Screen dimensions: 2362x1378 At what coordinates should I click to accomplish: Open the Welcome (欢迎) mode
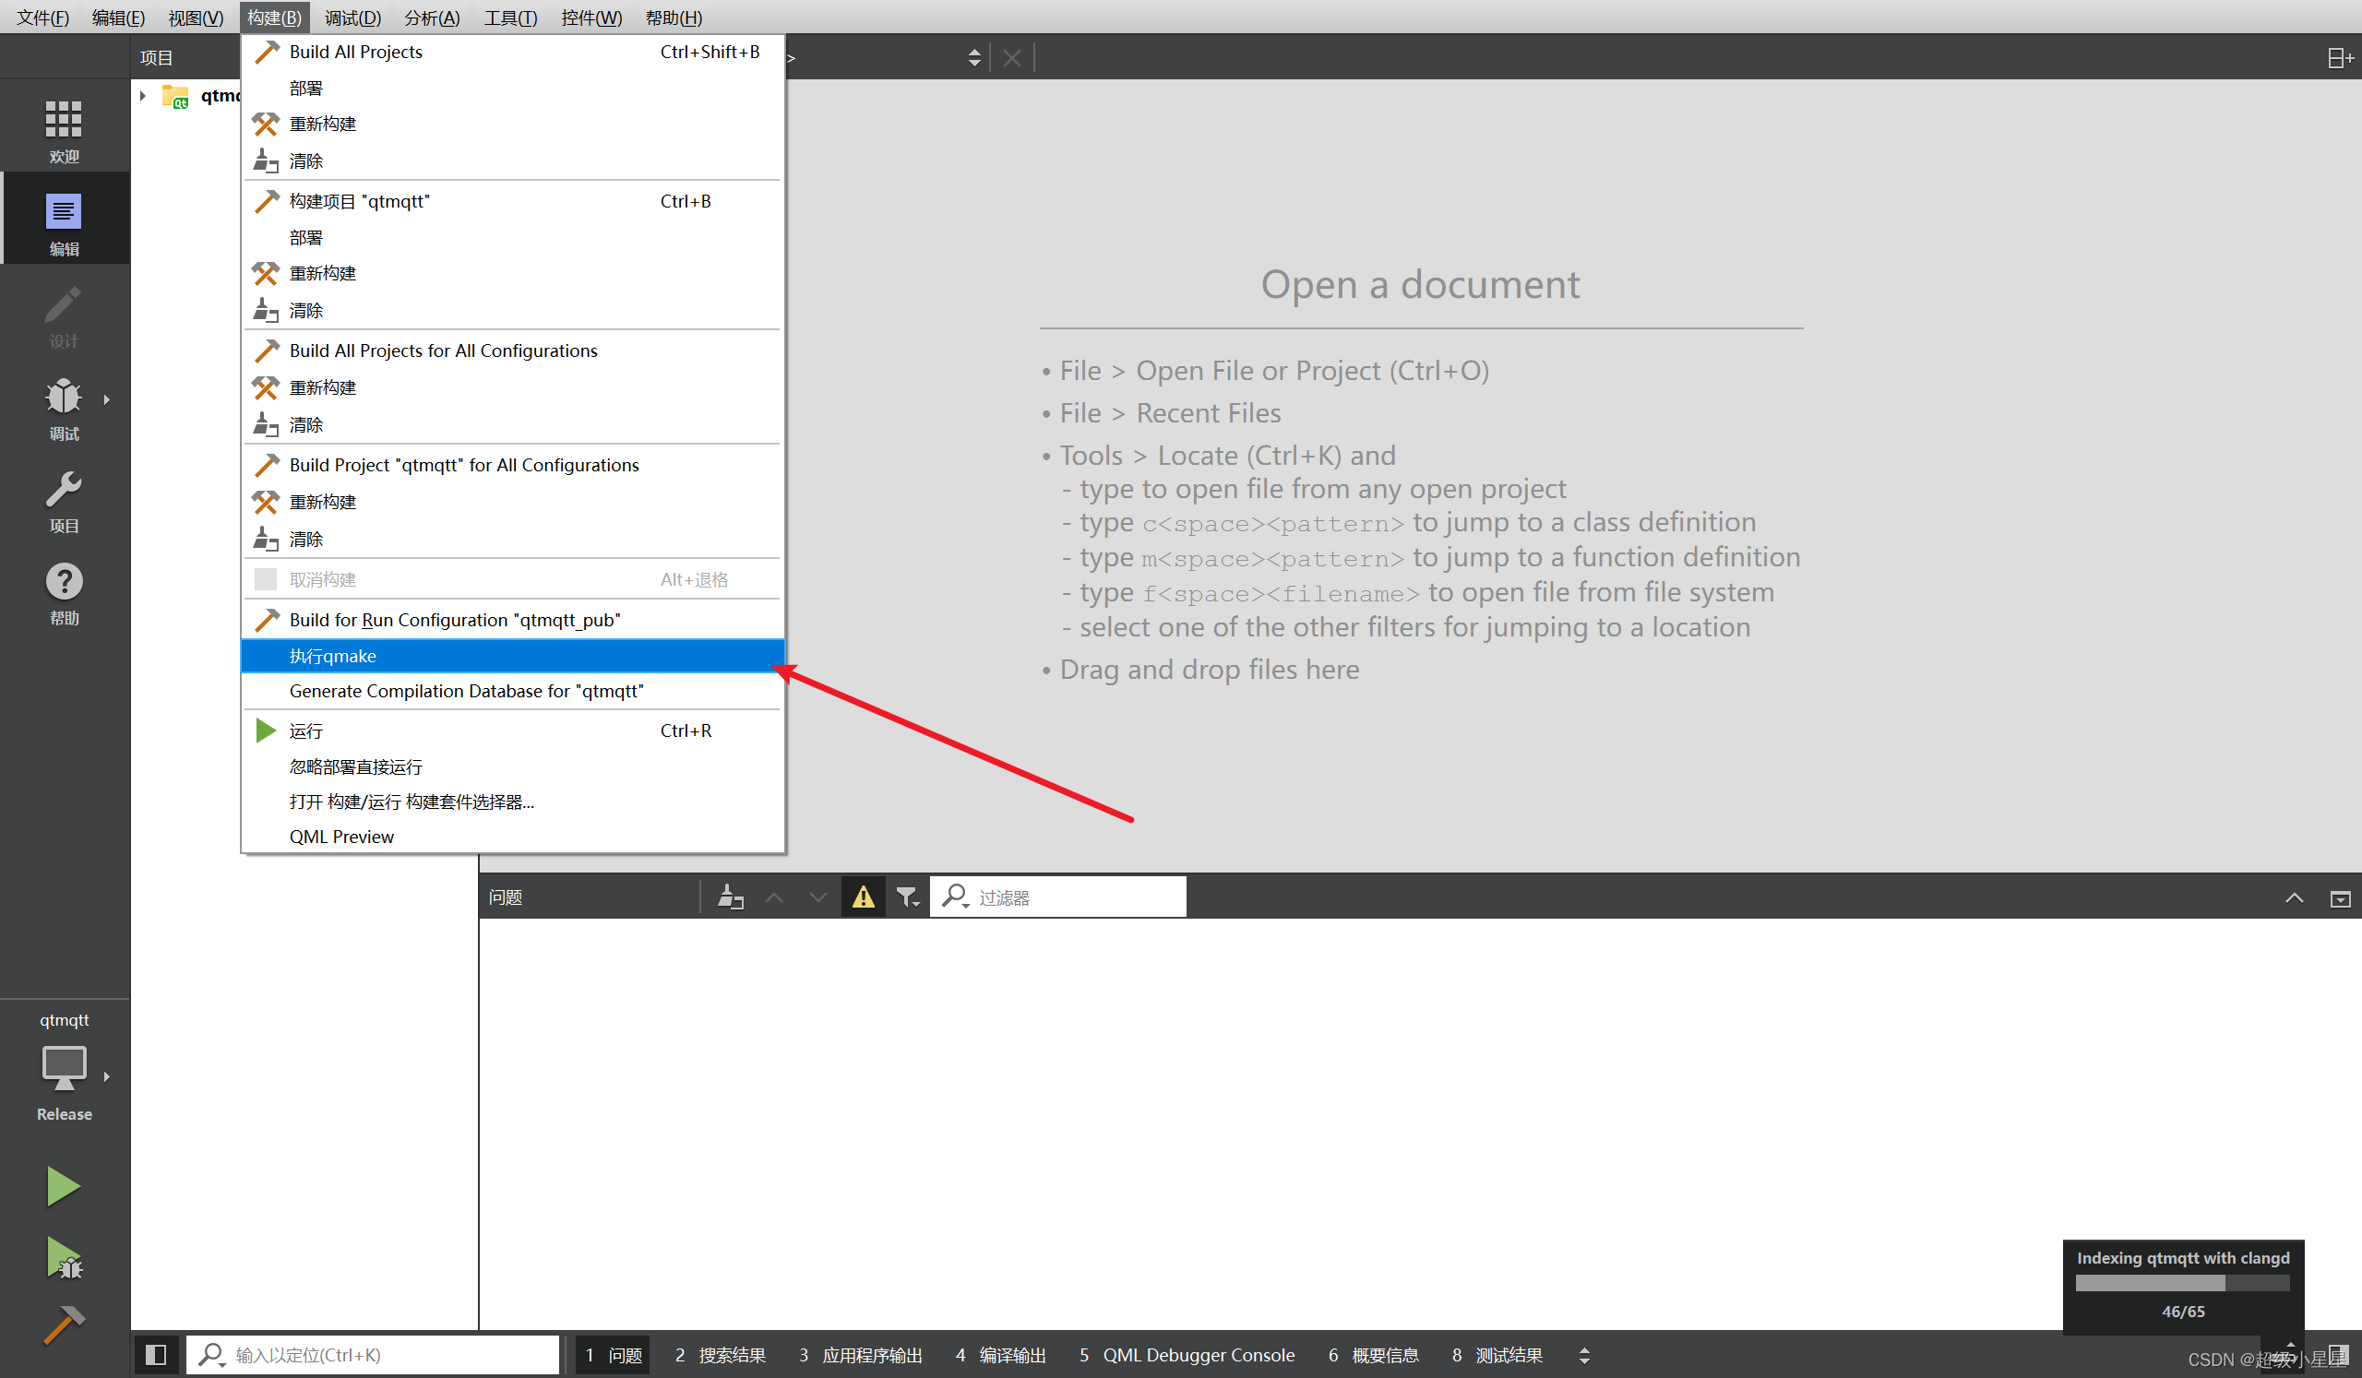[64, 131]
